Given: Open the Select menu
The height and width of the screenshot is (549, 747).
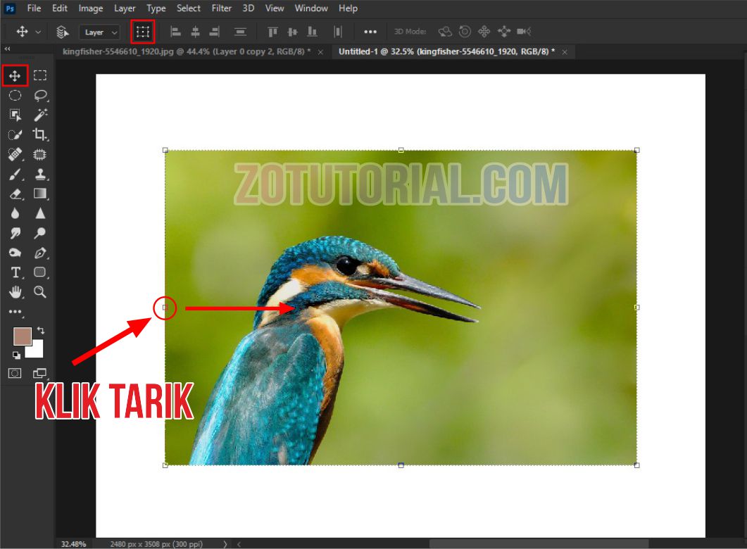Looking at the screenshot, I should (189, 8).
